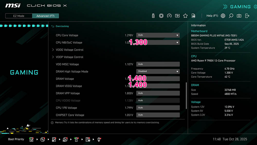Open the hardware monitor gauge icon
Screen dimensions: 257x145
pos(169,16)
